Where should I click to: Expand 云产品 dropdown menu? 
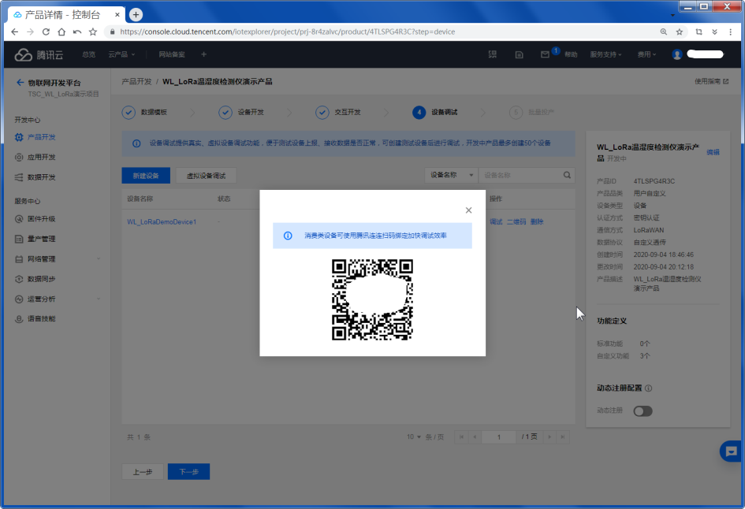click(x=121, y=54)
